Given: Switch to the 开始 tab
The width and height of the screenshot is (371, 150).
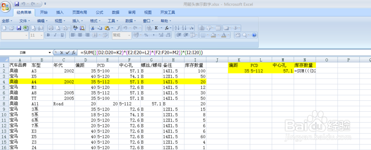Looking at the screenshot, I should coord(43,12).
